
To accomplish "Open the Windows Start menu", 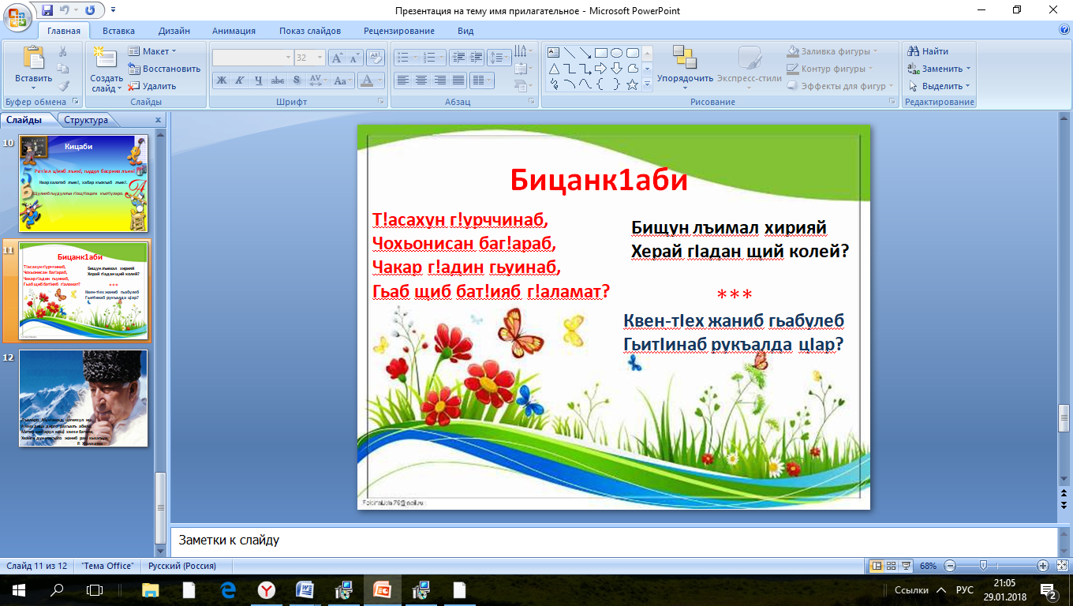I will (x=18, y=589).
